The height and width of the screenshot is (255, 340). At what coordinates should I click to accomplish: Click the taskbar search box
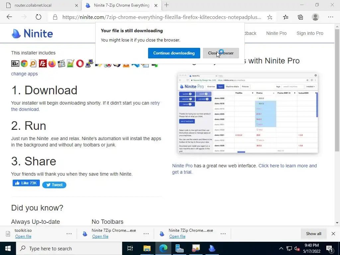pyautogui.click(x=69, y=248)
